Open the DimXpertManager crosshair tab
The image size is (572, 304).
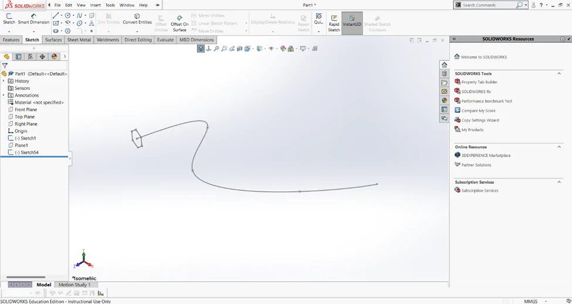[x=42, y=56]
